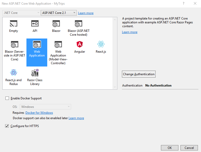Viewport: 201px width, 152px height.
Task: Open the ASP.NET Core 2.1 version dropdown
Action: tap(59, 13)
